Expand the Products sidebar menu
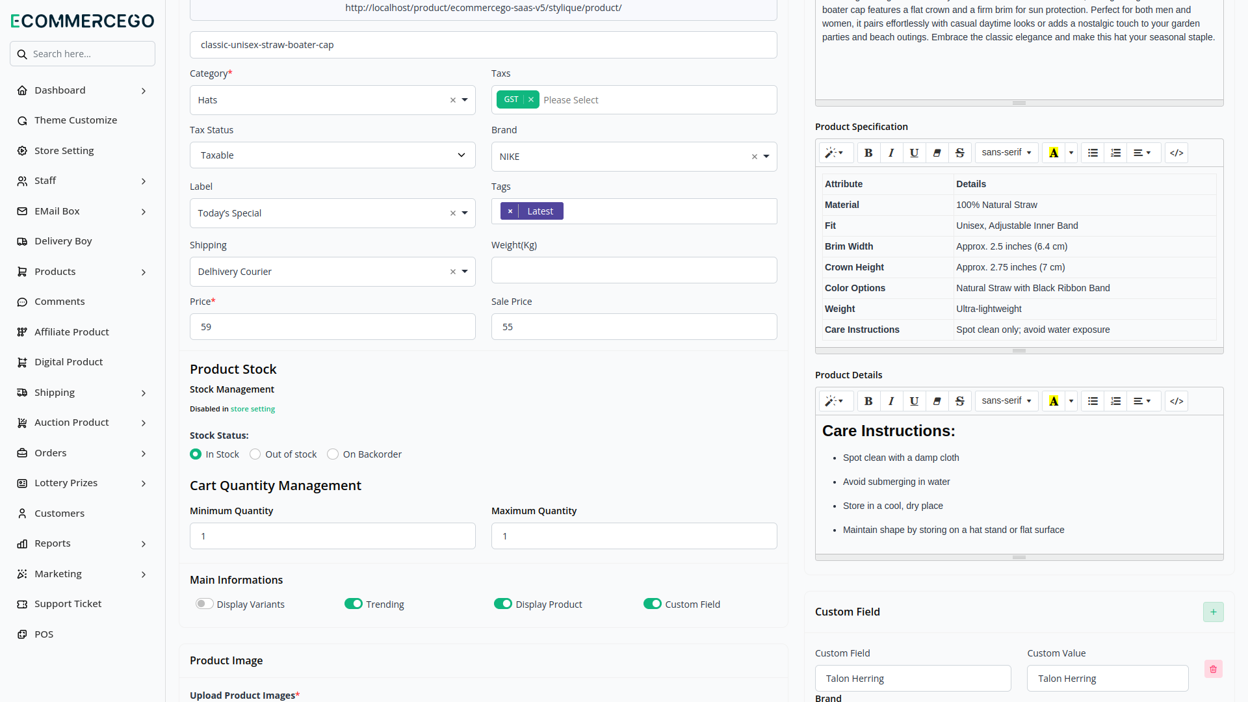Image resolution: width=1248 pixels, height=702 pixels. pyautogui.click(x=83, y=272)
